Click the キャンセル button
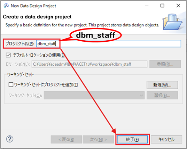 [x=166, y=139]
